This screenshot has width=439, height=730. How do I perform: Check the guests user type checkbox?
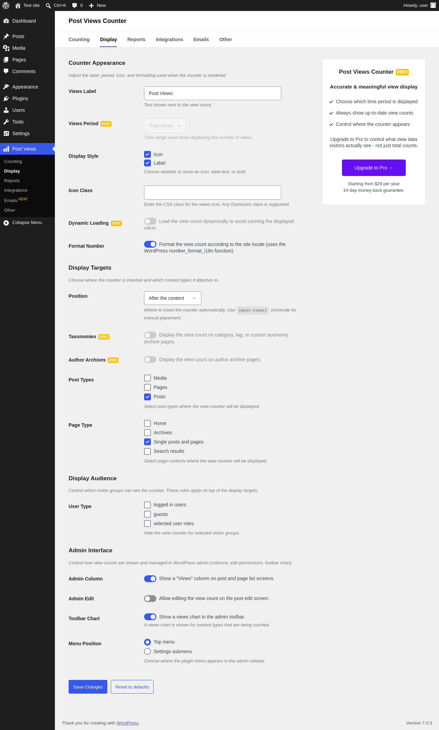pos(147,514)
